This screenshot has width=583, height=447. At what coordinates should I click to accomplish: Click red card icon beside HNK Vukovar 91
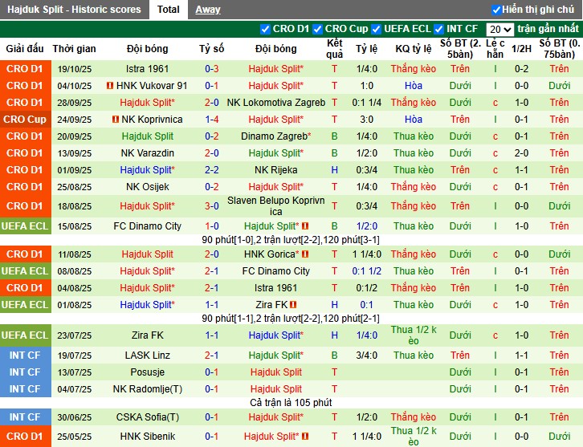(x=110, y=86)
